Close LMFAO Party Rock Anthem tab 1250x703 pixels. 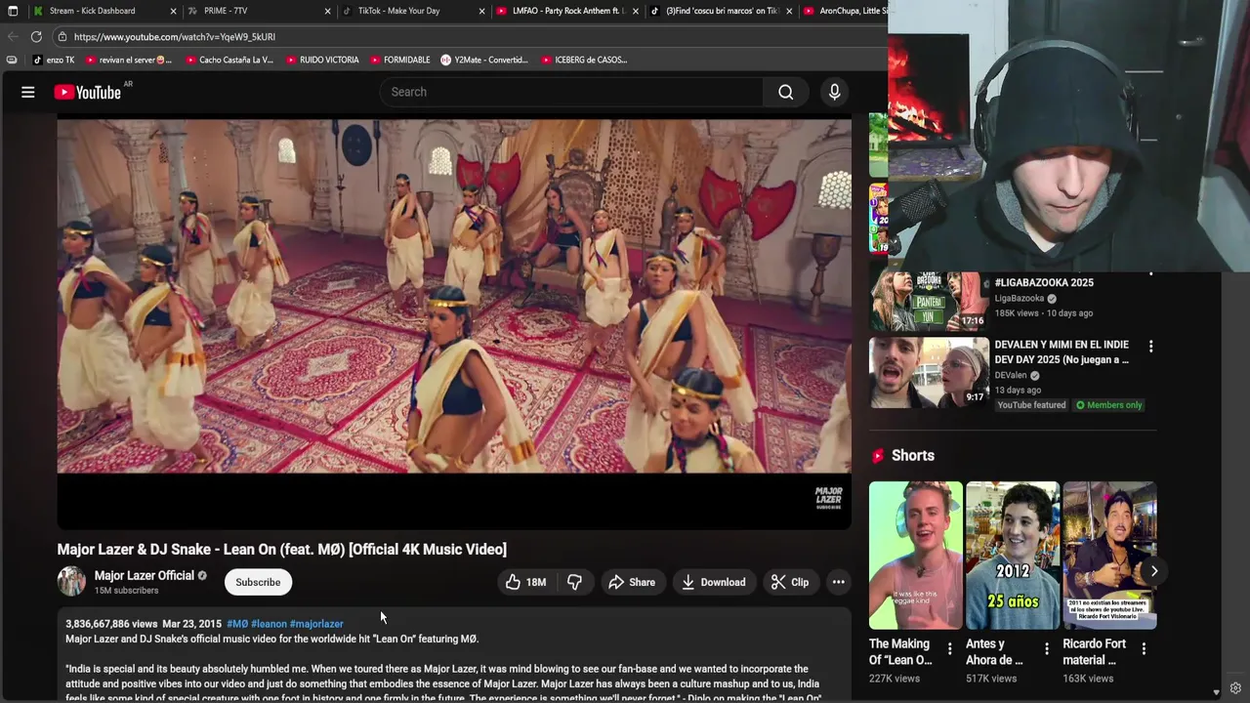click(636, 11)
